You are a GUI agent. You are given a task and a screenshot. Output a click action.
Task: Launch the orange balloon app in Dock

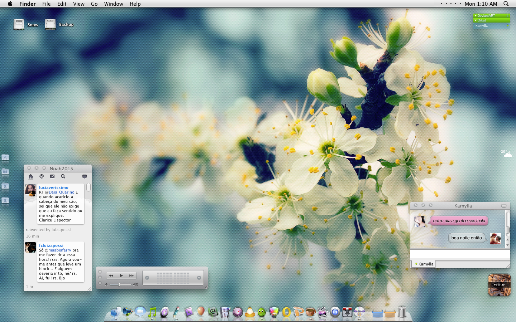[x=201, y=312]
